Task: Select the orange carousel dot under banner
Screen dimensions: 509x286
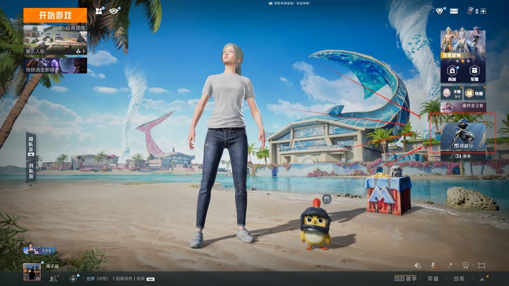Action: [463, 61]
